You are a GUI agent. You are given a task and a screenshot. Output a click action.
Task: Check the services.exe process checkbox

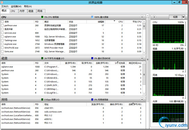(2, 33)
